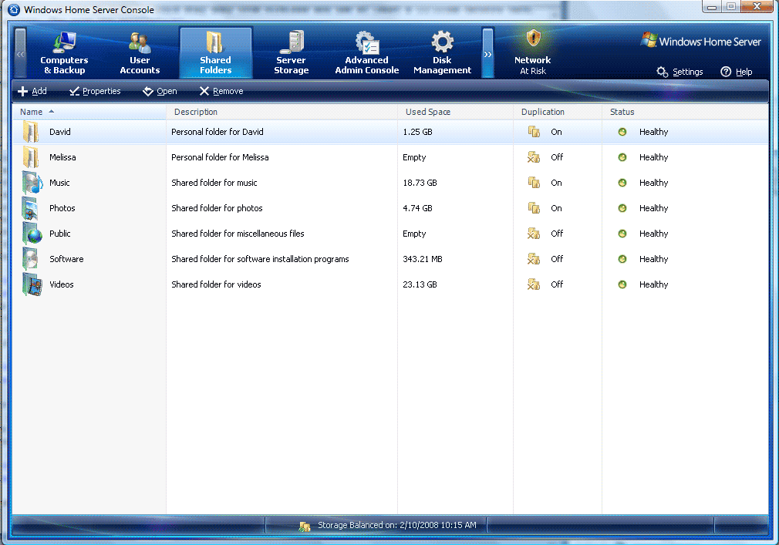Select the 'Shared folder for photos' description
The image size is (779, 545).
point(217,208)
